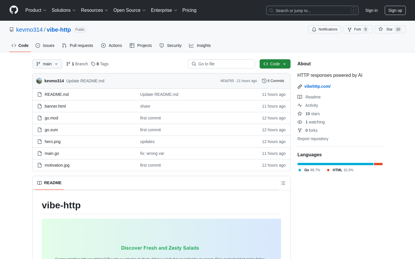Open the kevmo314 owner profile link
This screenshot has width=415, height=259.
pyautogui.click(x=29, y=30)
